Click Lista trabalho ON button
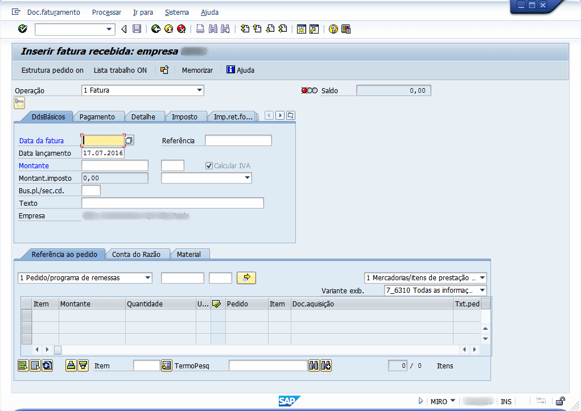Screen dimensions: 581x411 pyautogui.click(x=120, y=70)
